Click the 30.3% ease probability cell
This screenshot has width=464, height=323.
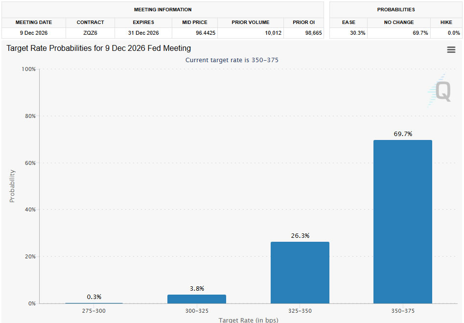tap(348, 33)
